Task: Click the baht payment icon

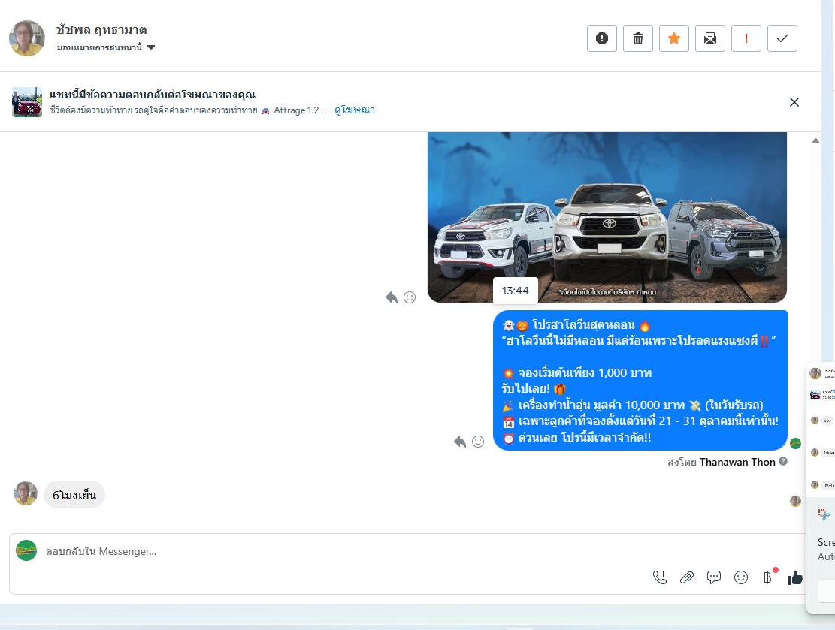Action: tap(767, 577)
